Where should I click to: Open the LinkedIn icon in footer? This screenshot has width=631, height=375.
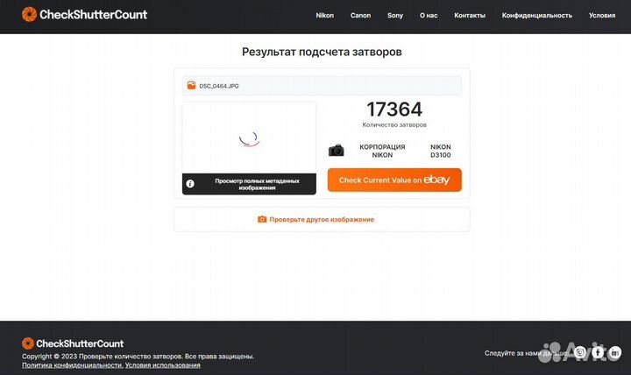point(614,352)
